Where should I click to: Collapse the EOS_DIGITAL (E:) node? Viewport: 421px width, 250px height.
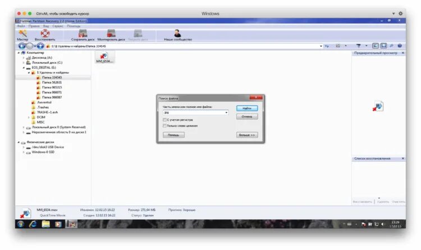pyautogui.click(x=24, y=68)
